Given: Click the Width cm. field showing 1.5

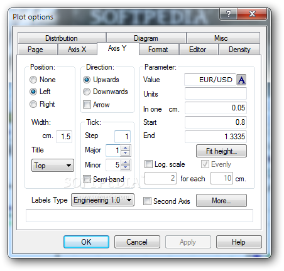Looking at the screenshot, I should coord(64,137).
